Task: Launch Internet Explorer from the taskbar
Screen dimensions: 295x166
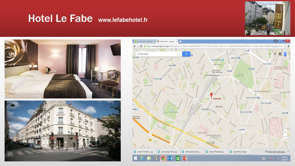Action: pyautogui.click(x=142, y=159)
